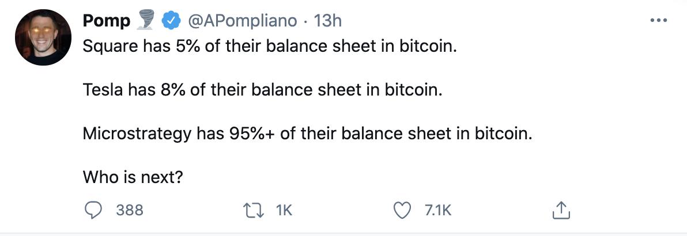Click the 388 replies count
This screenshot has width=687, height=236.
click(x=130, y=211)
